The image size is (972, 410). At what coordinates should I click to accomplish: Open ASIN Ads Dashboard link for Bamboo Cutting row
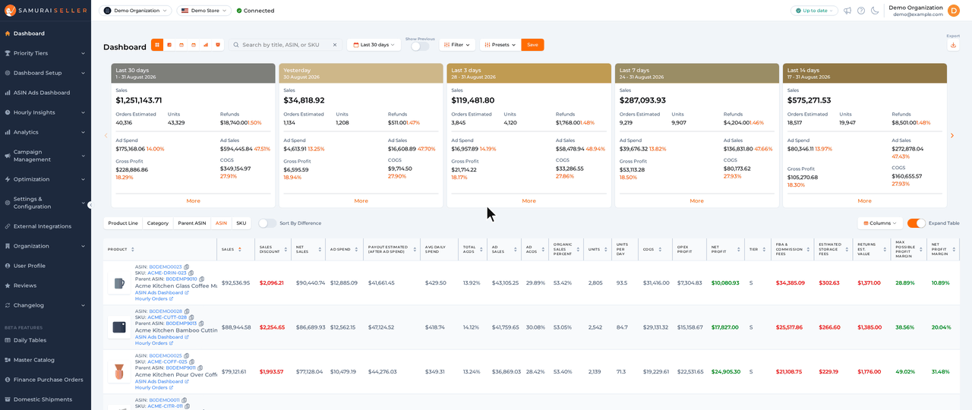pos(162,336)
